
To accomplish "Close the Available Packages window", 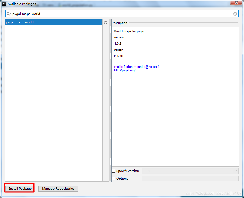I will point(236,3).
